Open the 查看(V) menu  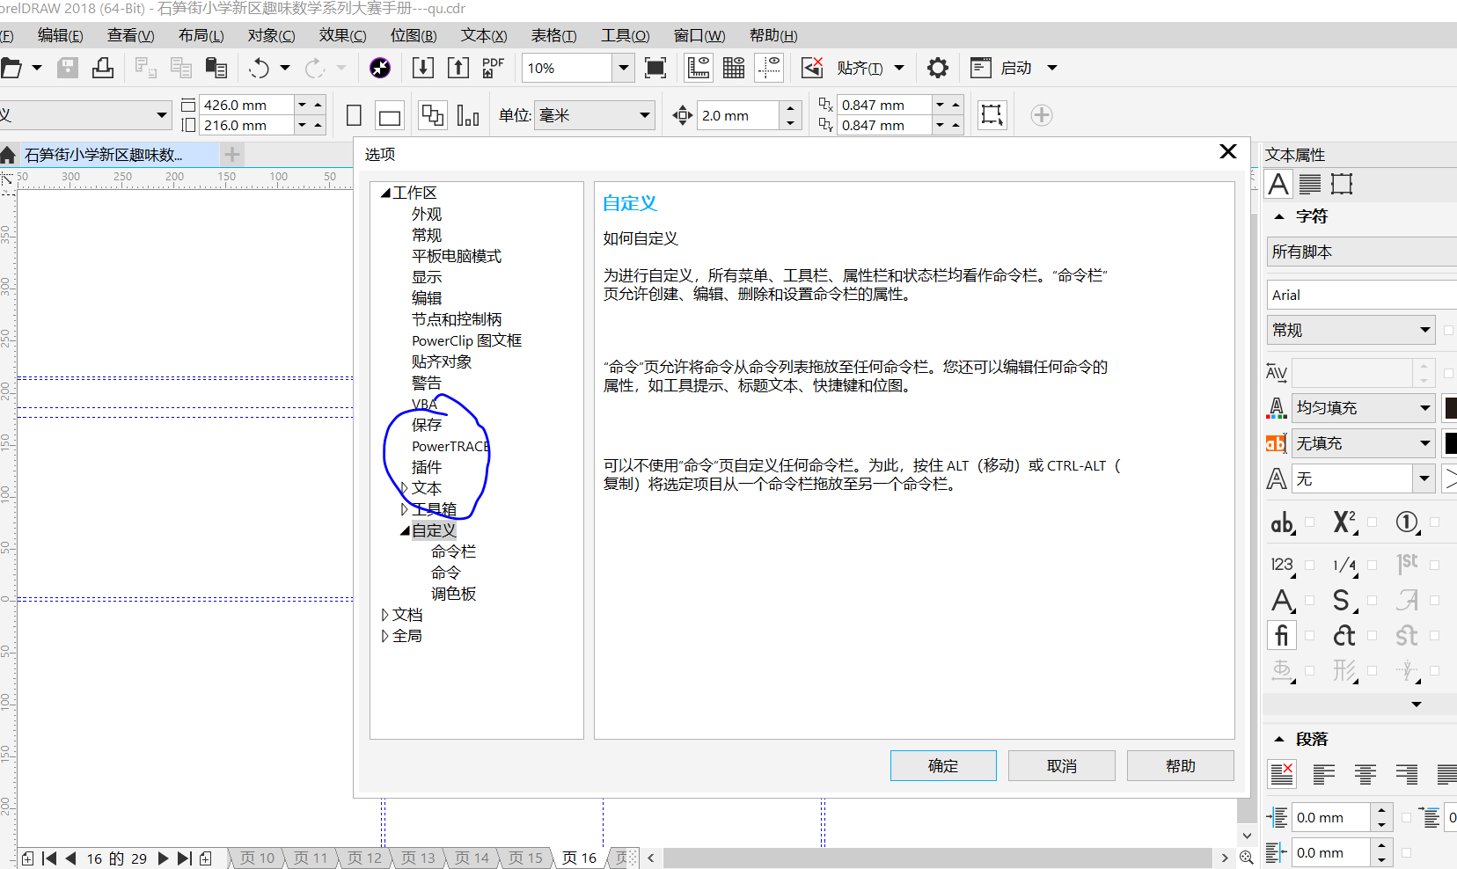point(130,36)
